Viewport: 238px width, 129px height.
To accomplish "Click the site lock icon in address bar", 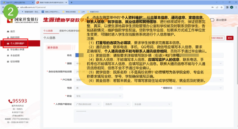I will [18, 7].
